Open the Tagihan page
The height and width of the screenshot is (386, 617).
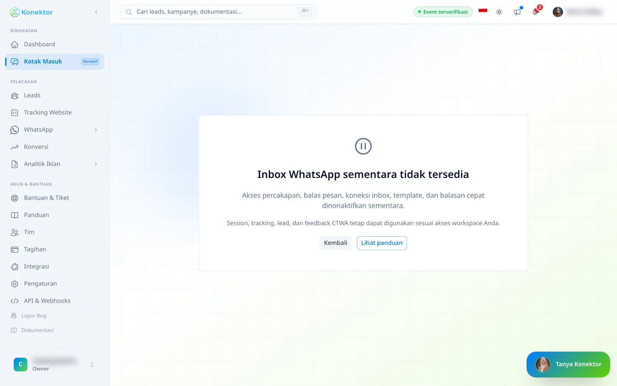(x=54, y=249)
